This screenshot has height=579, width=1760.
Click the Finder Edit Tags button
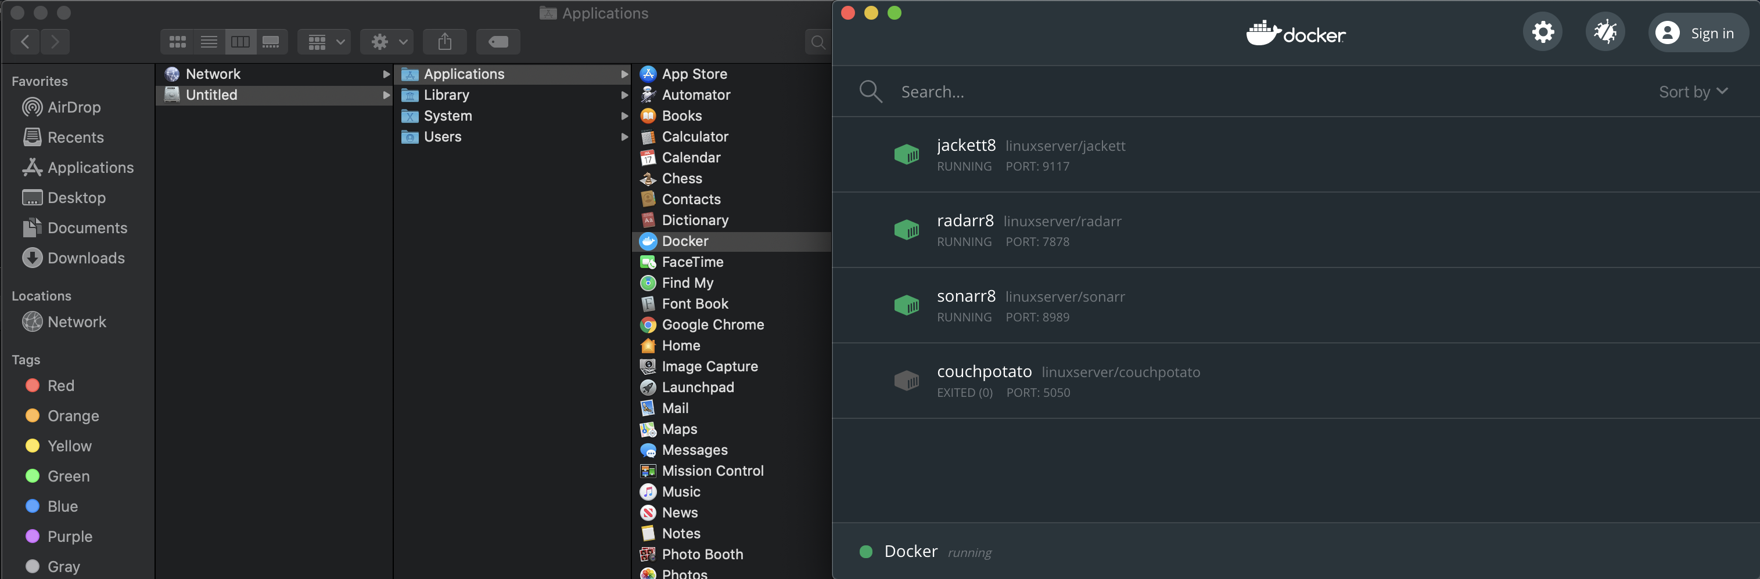[x=498, y=42]
